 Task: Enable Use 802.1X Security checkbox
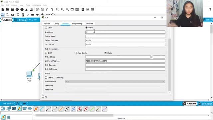click(46, 78)
